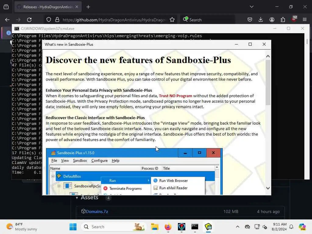Click the taskbar Search box

tap(114, 227)
